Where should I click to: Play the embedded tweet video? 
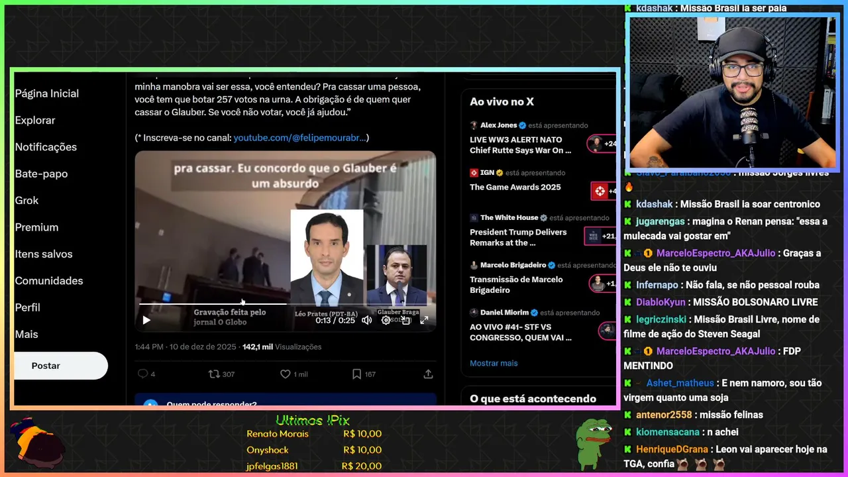click(146, 320)
